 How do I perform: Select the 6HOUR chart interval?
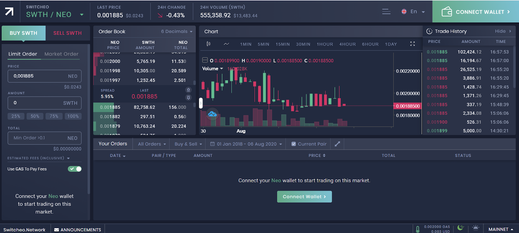pos(370,44)
